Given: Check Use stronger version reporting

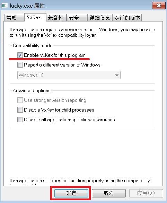Looking at the screenshot, I should pyautogui.click(x=20, y=100).
